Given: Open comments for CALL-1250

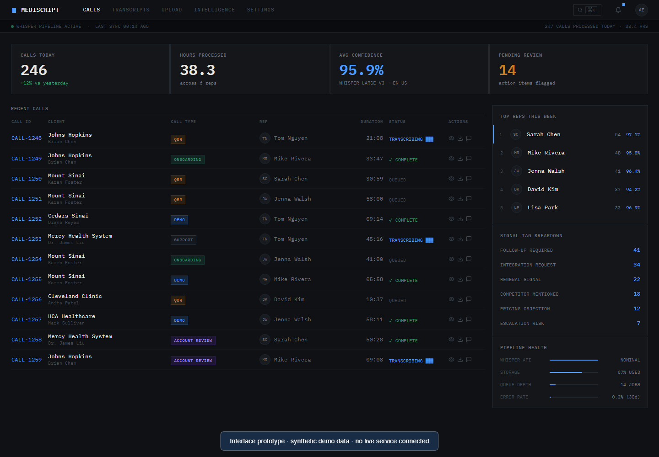Looking at the screenshot, I should point(469,179).
